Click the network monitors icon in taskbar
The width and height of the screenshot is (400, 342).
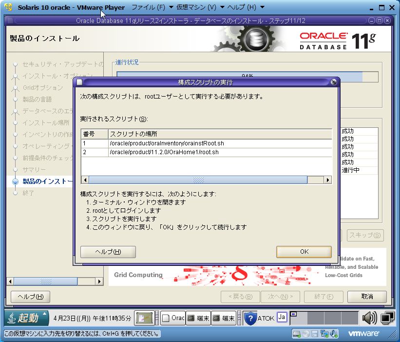pyautogui.click(x=387, y=318)
